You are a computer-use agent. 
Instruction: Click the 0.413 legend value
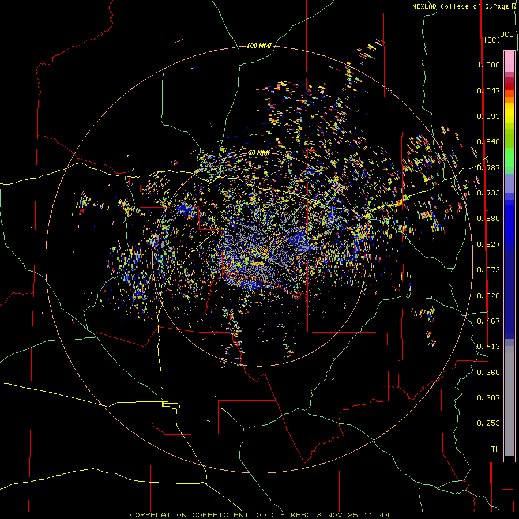488,347
